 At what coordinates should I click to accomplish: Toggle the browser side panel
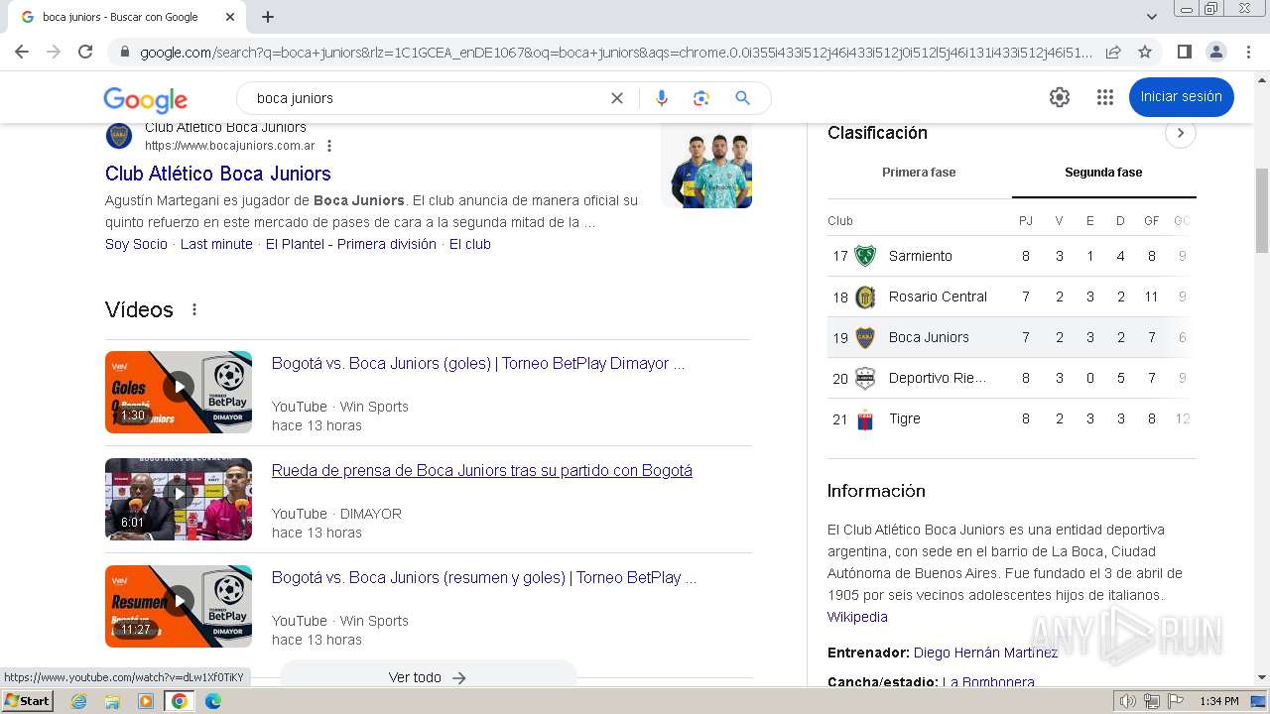point(1184,52)
